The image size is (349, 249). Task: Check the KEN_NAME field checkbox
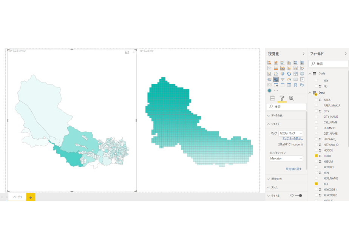(x=316, y=178)
